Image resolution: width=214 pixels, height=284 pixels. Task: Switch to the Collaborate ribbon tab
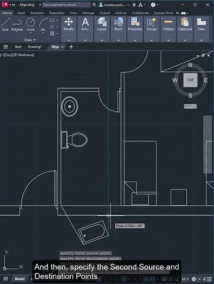[140, 13]
